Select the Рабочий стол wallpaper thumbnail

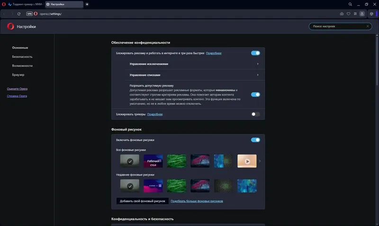click(x=153, y=161)
